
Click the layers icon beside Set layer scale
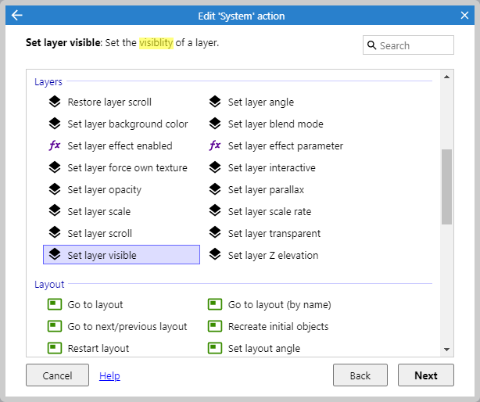(55, 211)
